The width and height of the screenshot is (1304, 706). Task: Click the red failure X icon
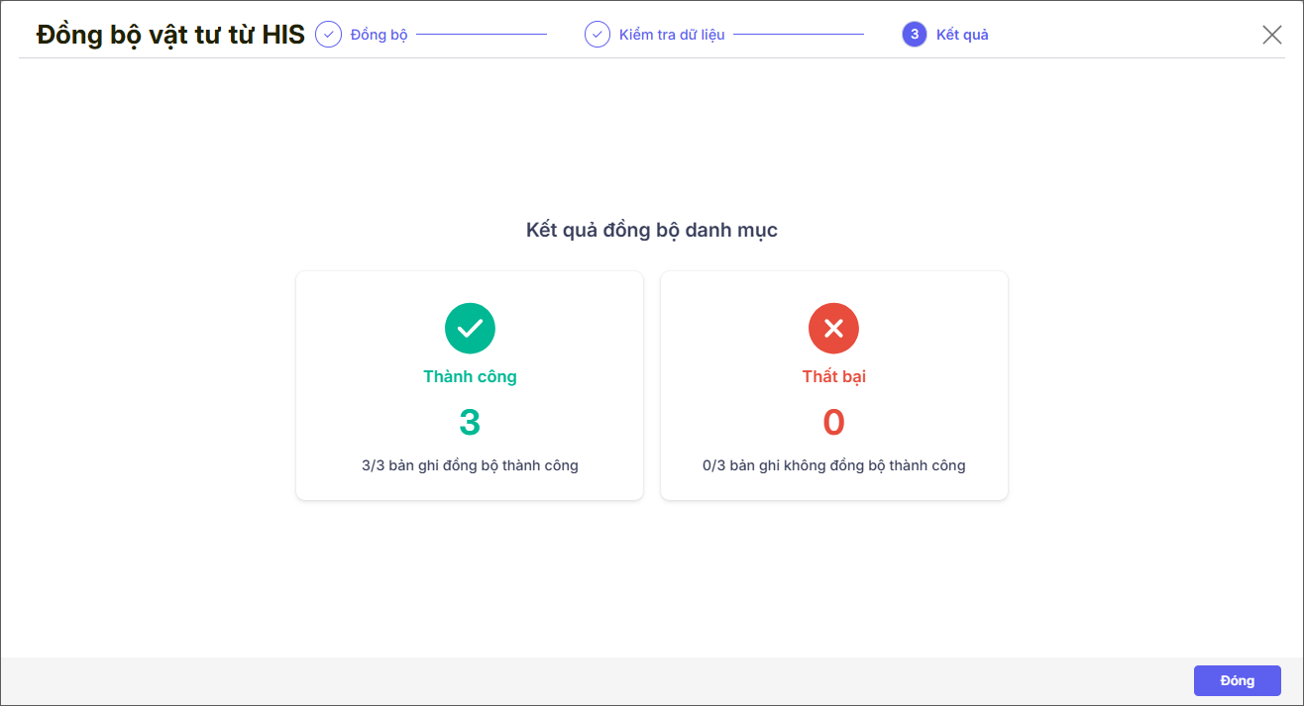point(833,329)
